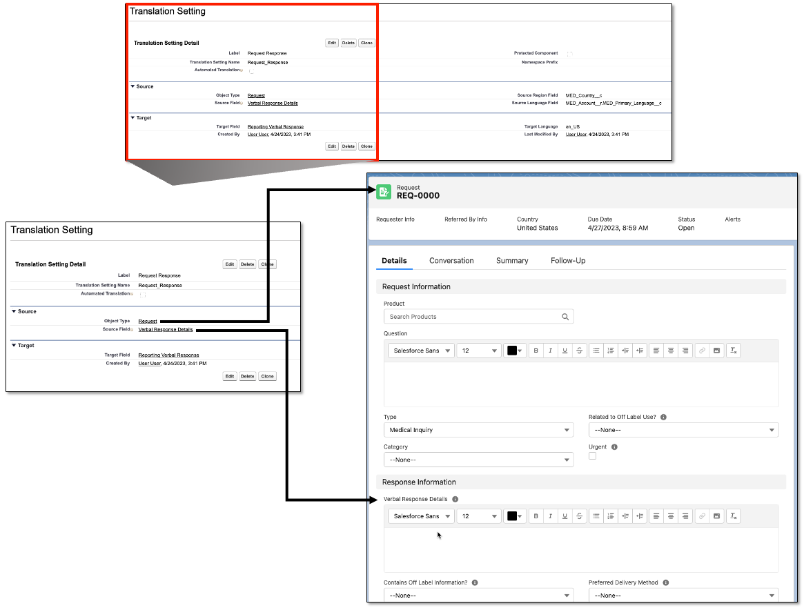Toggle bold in the Question editor toolbar
Viewport: 804px width, 608px height.
[536, 351]
